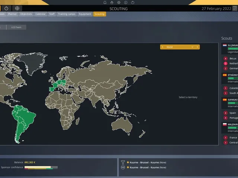Select New Zealand on the world map
The width and height of the screenshot is (238, 178).
click(142, 134)
